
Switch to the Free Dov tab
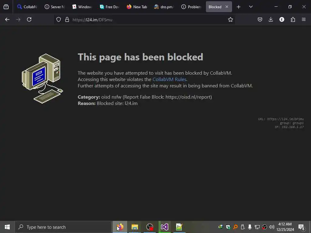tap(109, 7)
